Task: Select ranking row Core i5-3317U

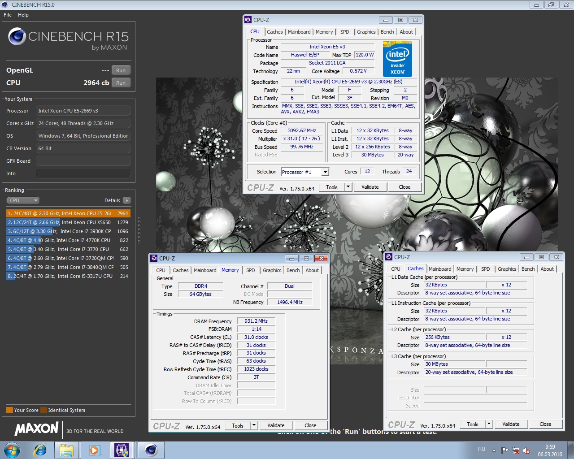Action: click(68, 276)
